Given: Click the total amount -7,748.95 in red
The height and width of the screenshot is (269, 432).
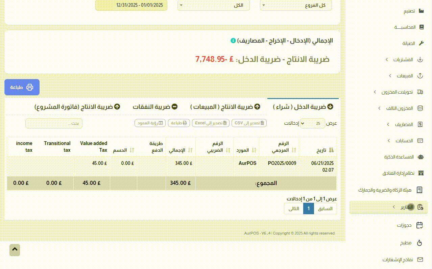Looking at the screenshot, I should (214, 59).
